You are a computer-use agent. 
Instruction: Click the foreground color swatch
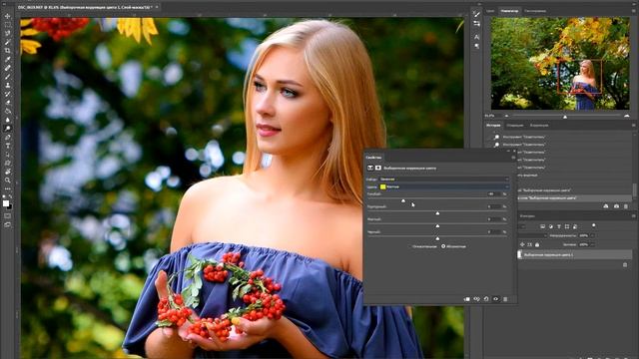tap(6, 203)
